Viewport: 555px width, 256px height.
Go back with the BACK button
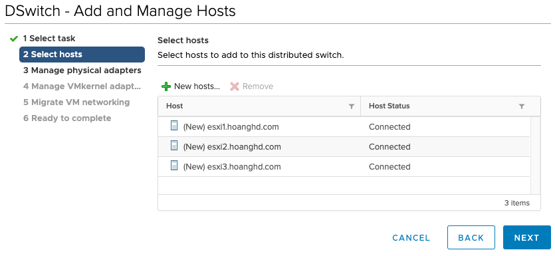[x=471, y=237]
